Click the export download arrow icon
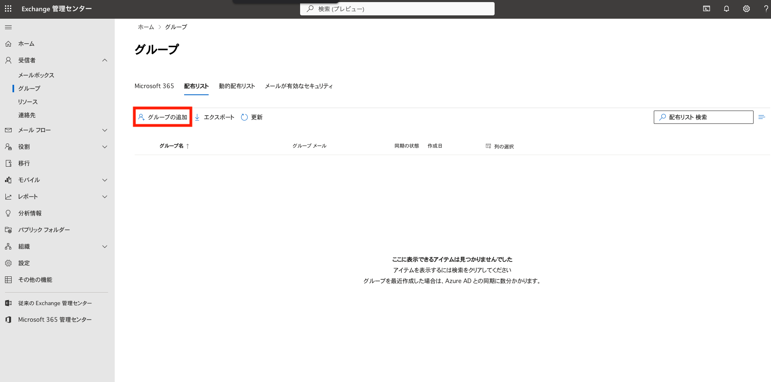771x382 pixels. point(197,117)
